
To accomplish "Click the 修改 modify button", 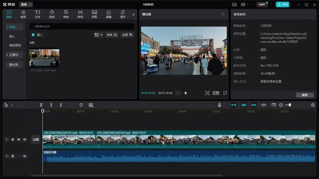I will coord(305,95).
